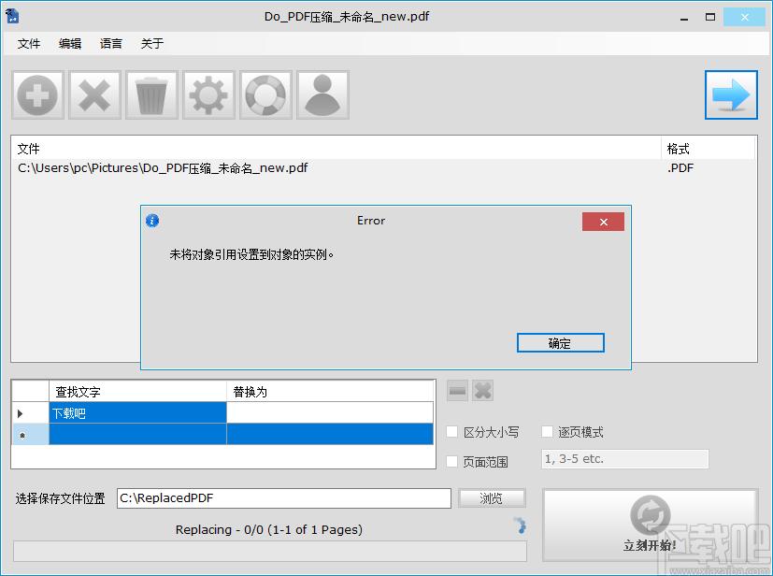
Task: Click the blue info icon in Error dialog
Action: click(152, 221)
